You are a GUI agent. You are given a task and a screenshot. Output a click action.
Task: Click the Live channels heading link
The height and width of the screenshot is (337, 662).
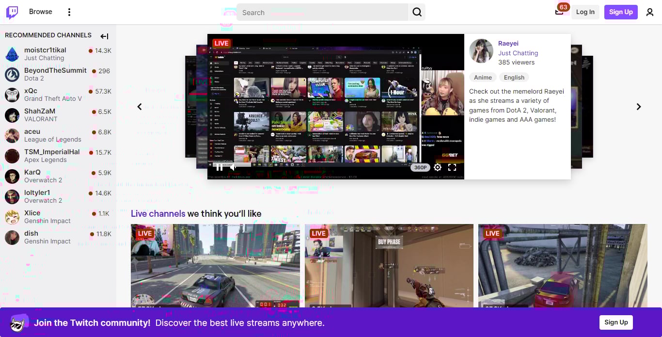(158, 213)
